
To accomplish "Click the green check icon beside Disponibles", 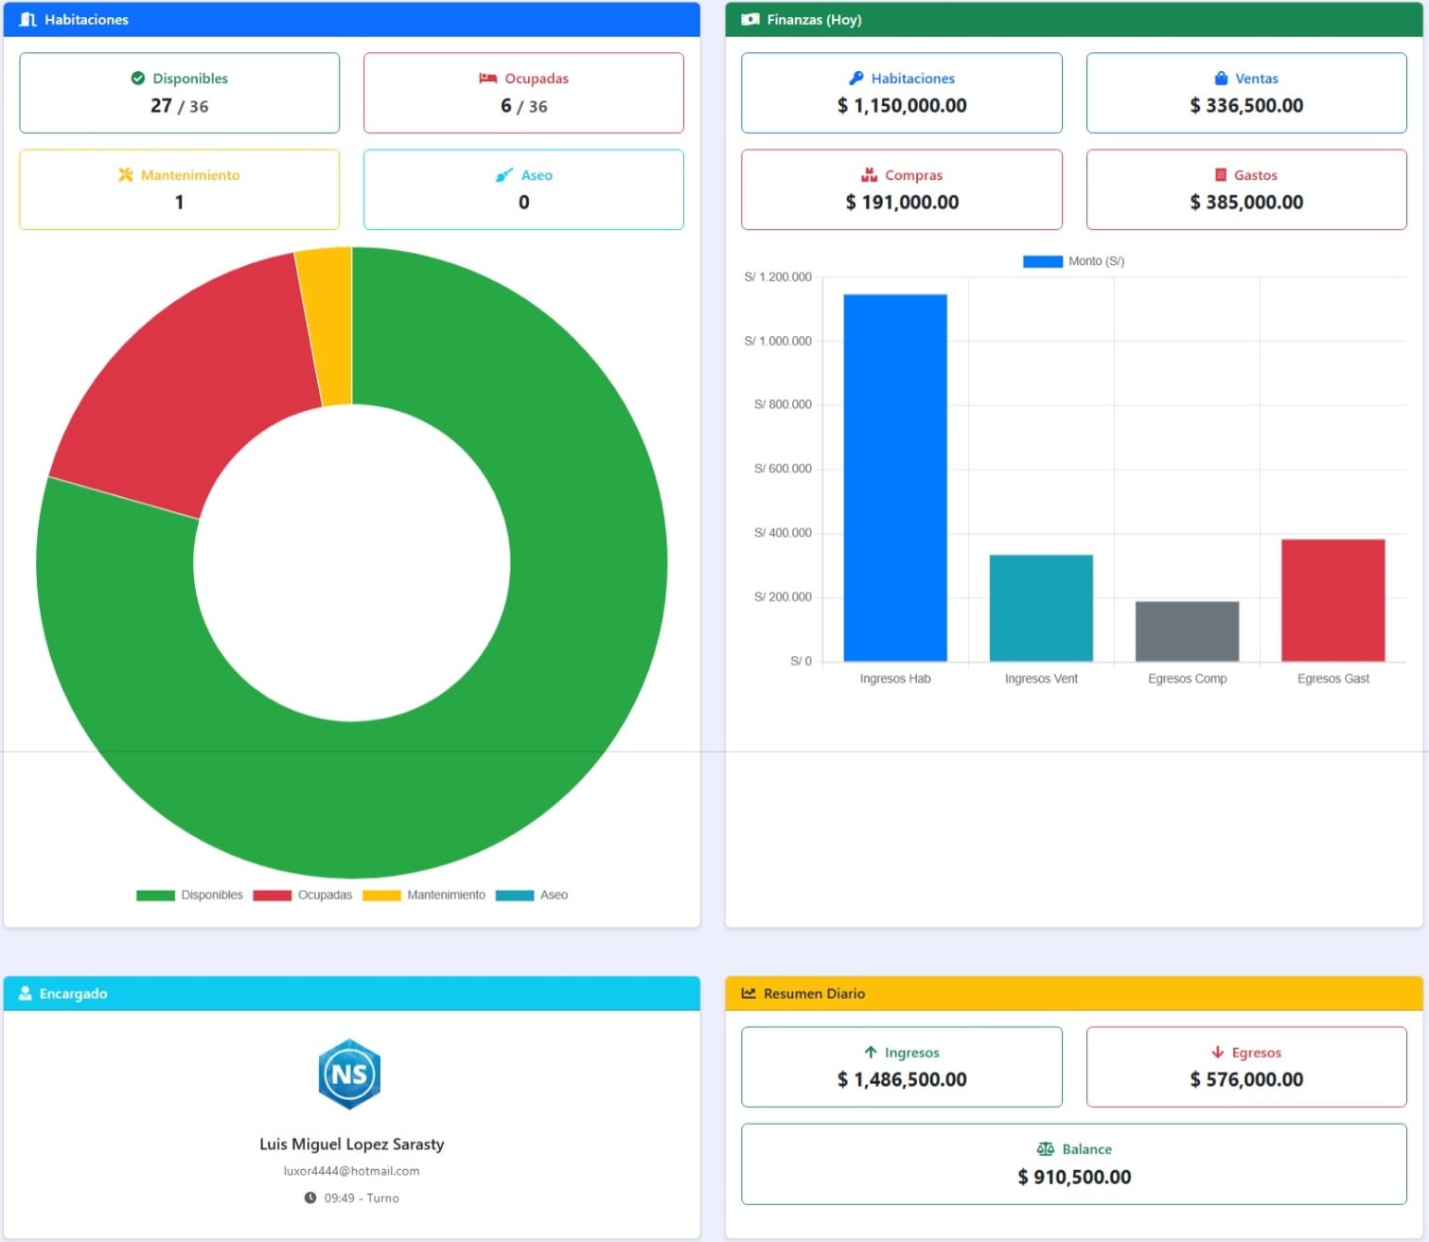I will coord(138,79).
